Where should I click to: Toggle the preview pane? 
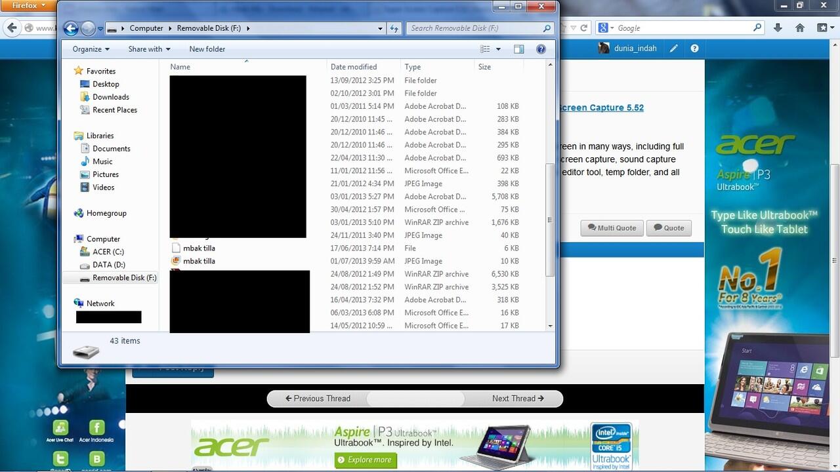point(519,49)
